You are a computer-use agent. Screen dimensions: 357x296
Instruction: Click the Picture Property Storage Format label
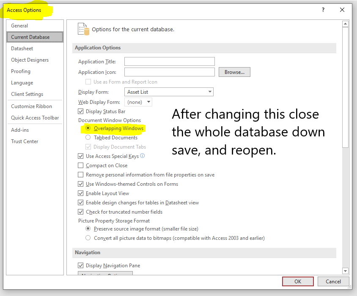click(x=114, y=221)
